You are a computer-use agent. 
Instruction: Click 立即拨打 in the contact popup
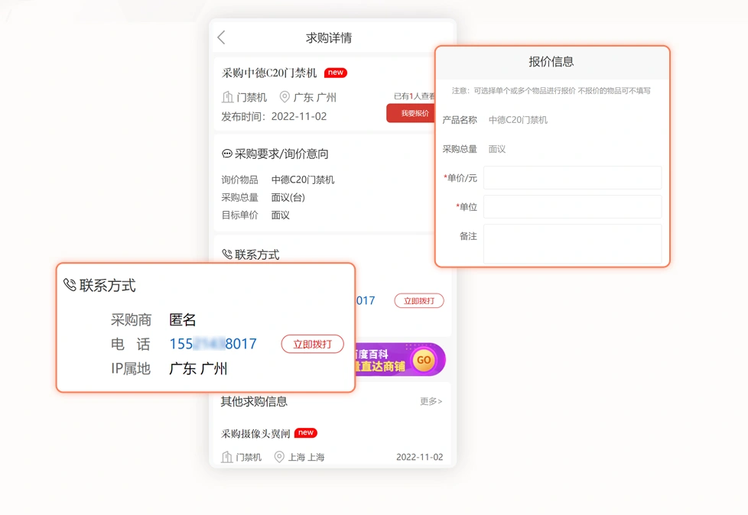coord(313,344)
